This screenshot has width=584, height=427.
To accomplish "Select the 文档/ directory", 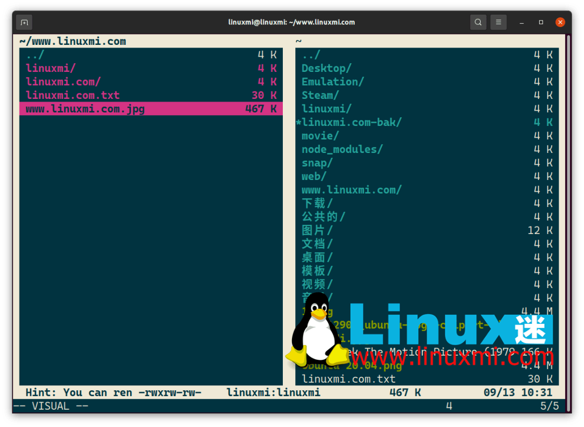I will pyautogui.click(x=427, y=244).
